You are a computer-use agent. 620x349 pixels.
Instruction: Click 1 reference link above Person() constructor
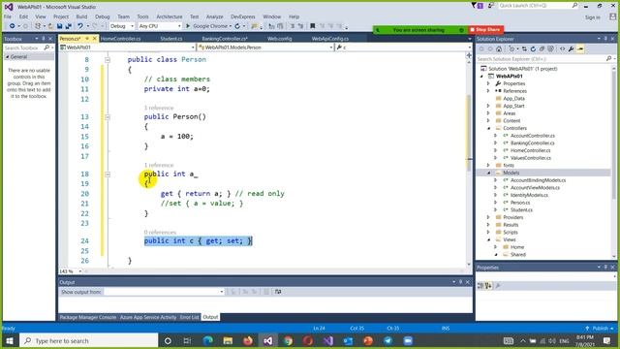click(159, 108)
